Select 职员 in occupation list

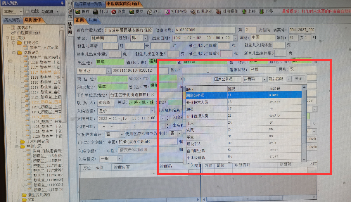click(x=243, y=109)
